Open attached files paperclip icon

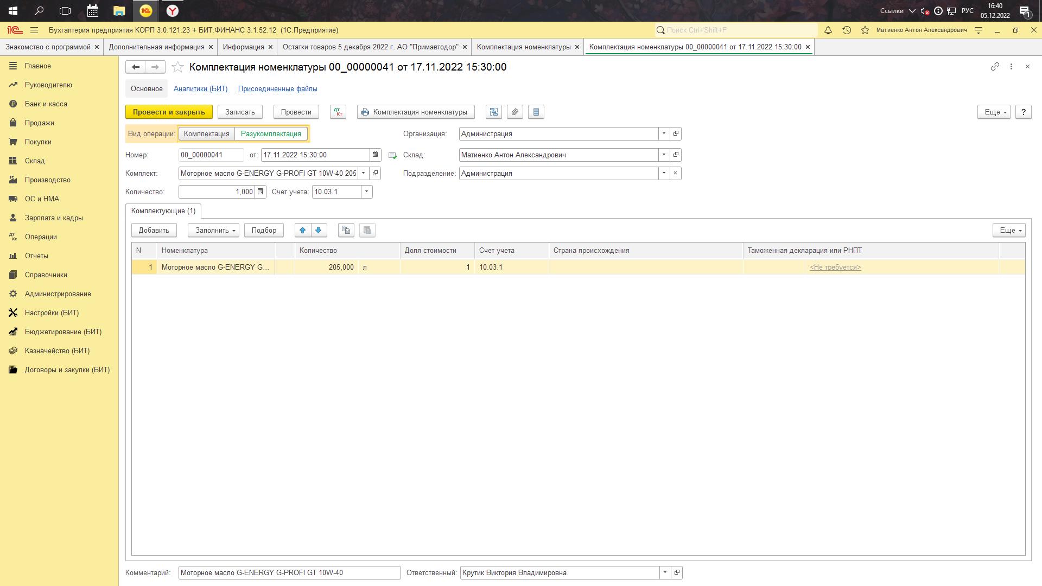click(x=515, y=112)
